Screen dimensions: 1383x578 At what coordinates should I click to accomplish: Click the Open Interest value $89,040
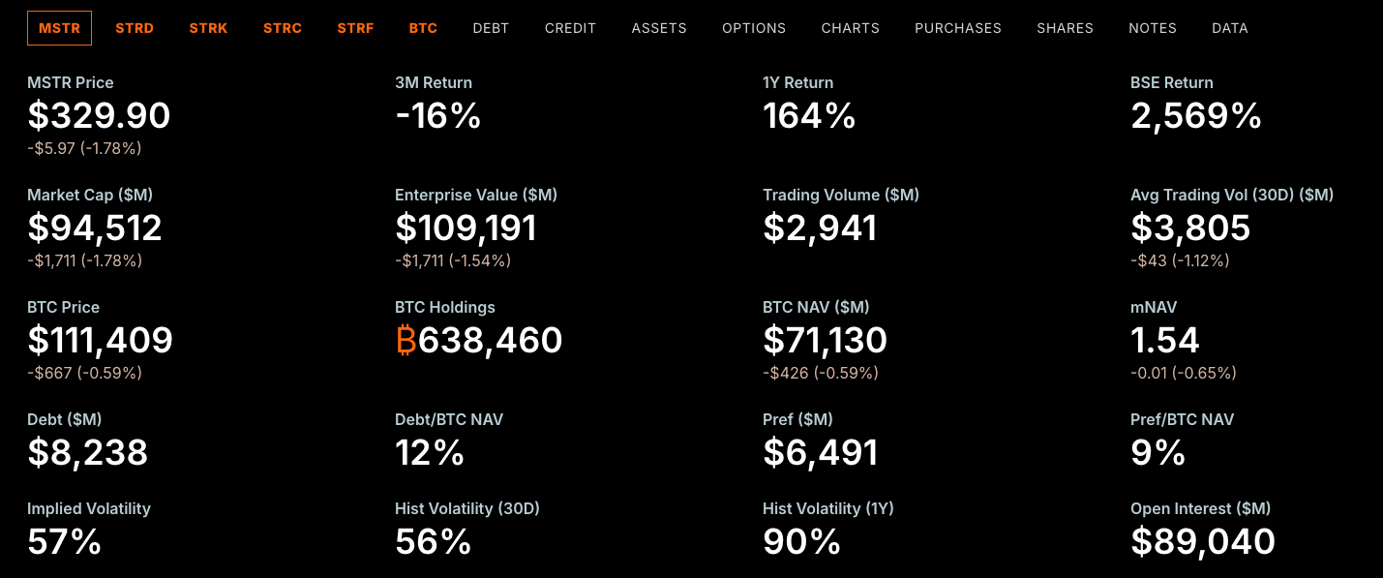click(1203, 542)
